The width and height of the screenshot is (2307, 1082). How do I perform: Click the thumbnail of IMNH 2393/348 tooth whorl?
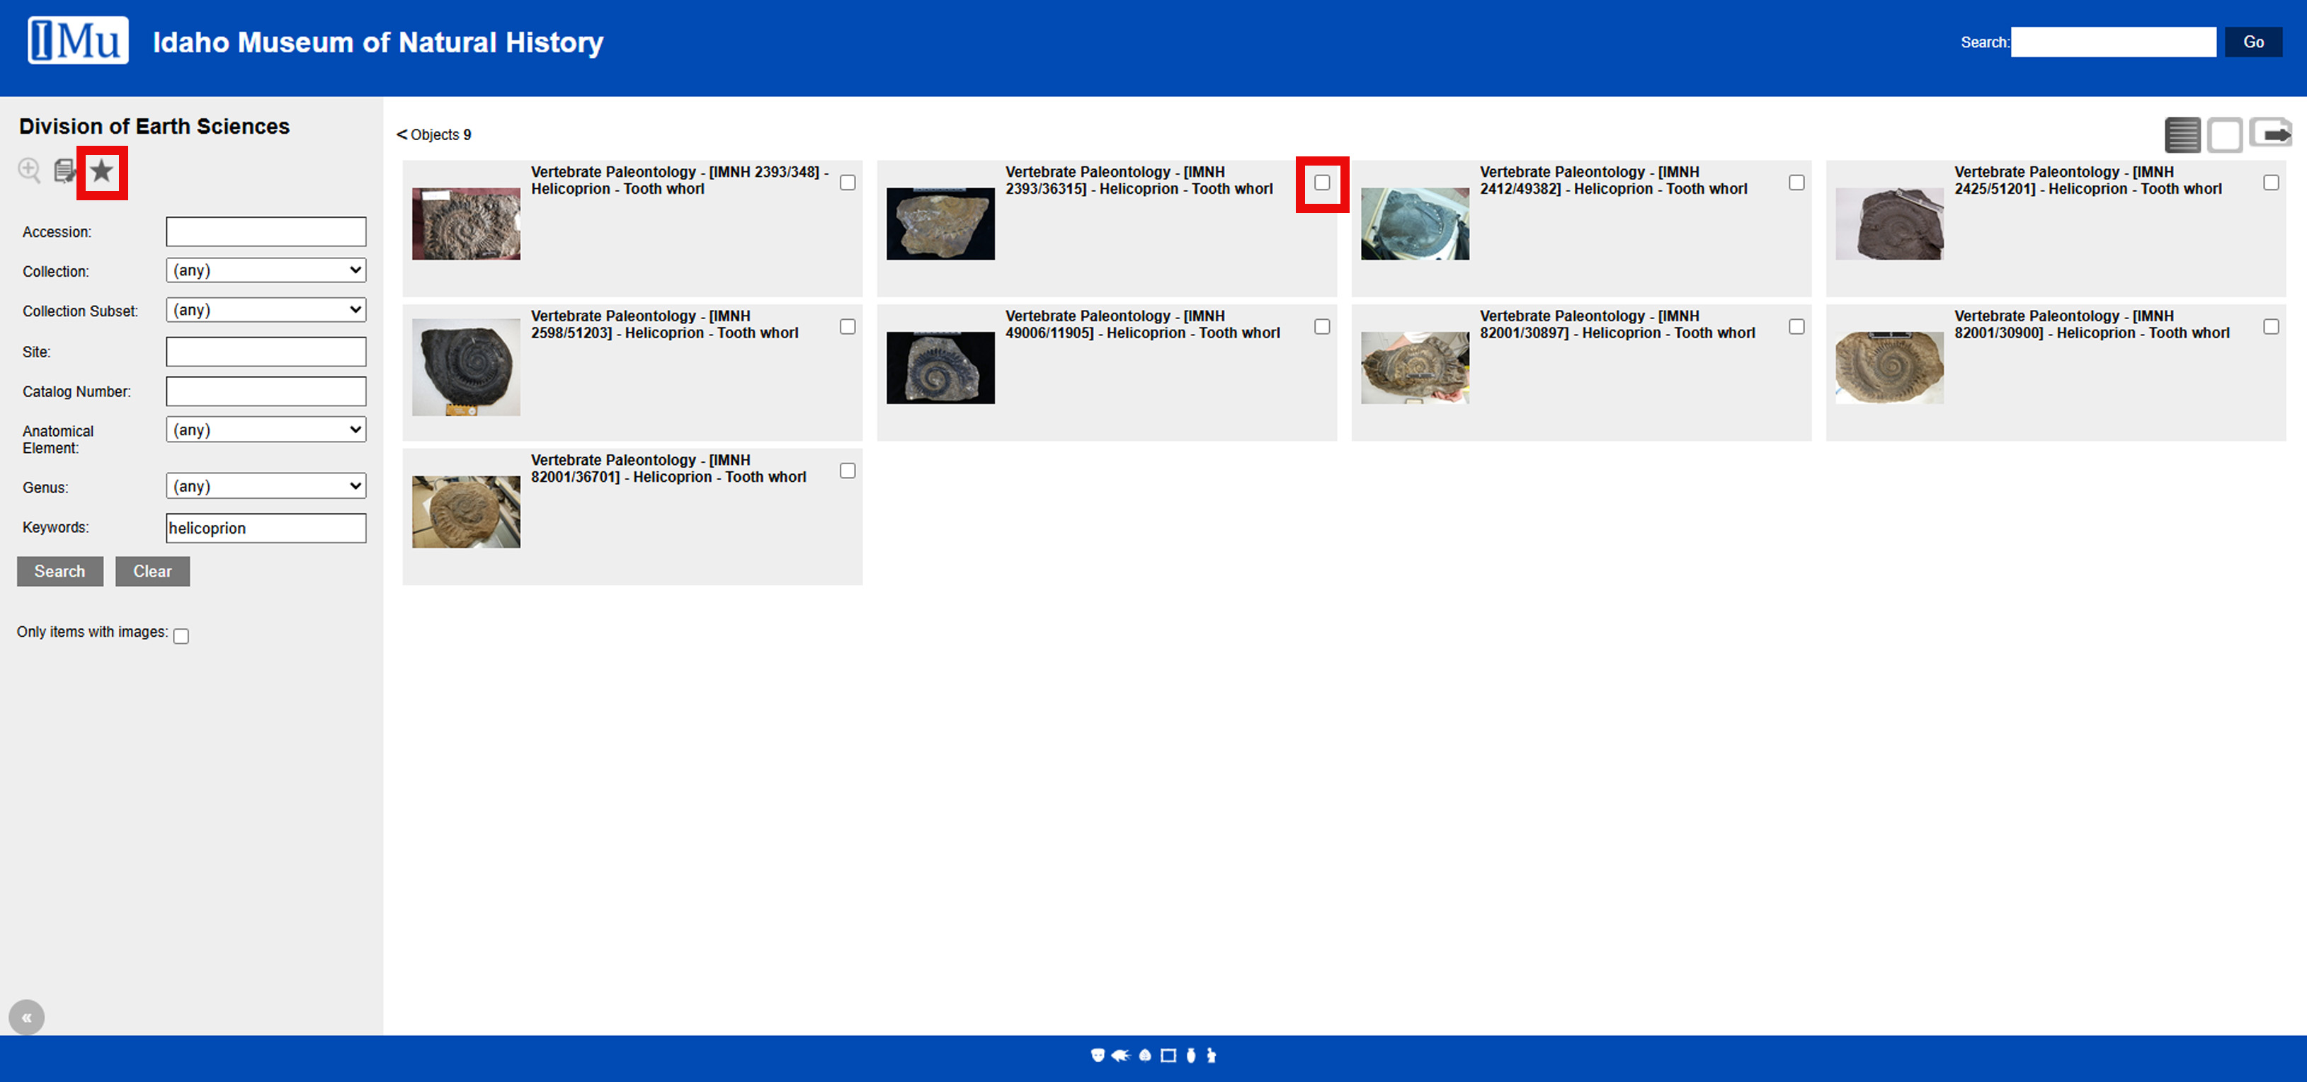pyautogui.click(x=466, y=224)
